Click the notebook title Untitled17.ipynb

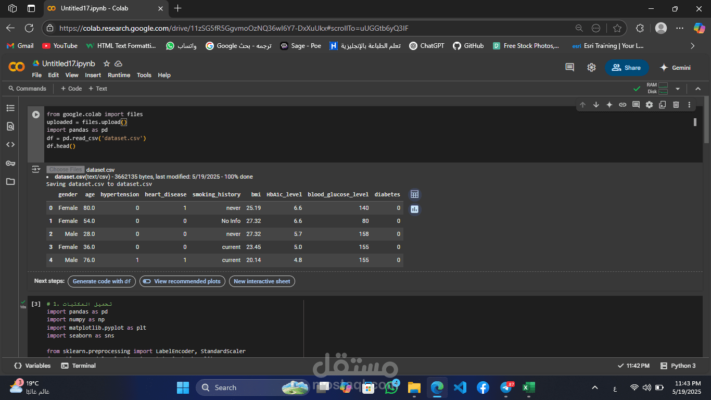69,64
